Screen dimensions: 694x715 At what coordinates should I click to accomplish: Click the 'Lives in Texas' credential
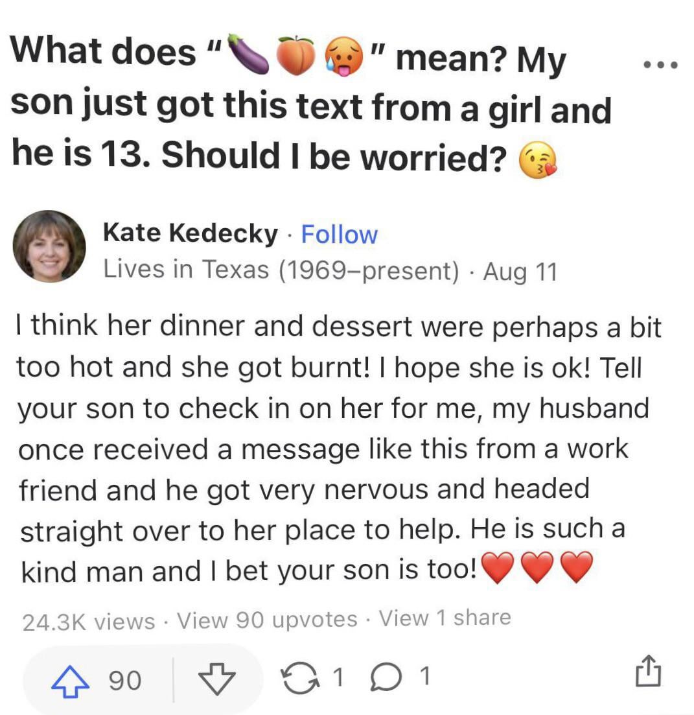[281, 270]
